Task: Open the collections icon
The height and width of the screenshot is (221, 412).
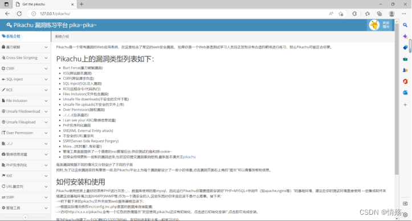Action: (379, 14)
